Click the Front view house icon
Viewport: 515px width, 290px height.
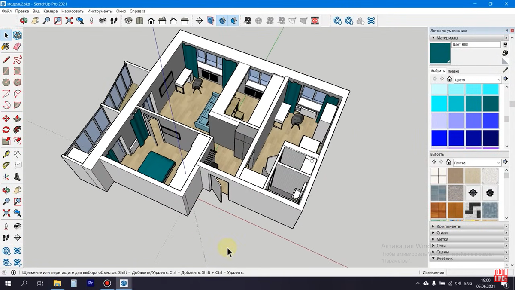(x=151, y=20)
